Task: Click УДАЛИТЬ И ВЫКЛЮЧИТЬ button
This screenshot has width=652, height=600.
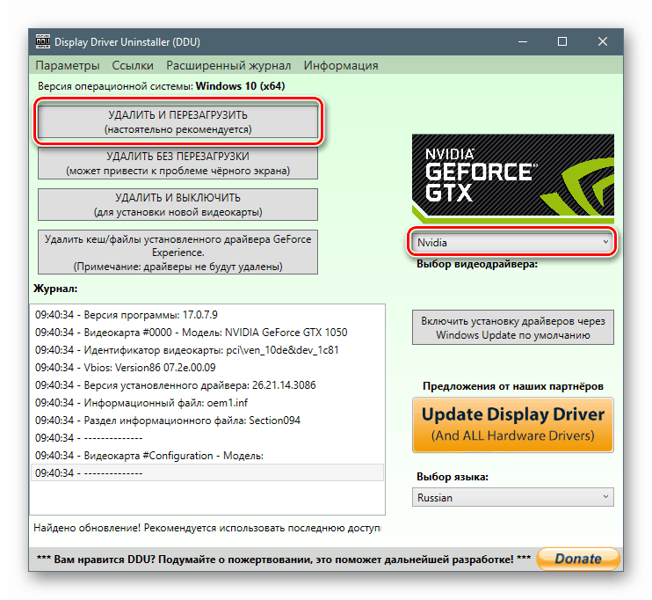Action: [x=177, y=204]
